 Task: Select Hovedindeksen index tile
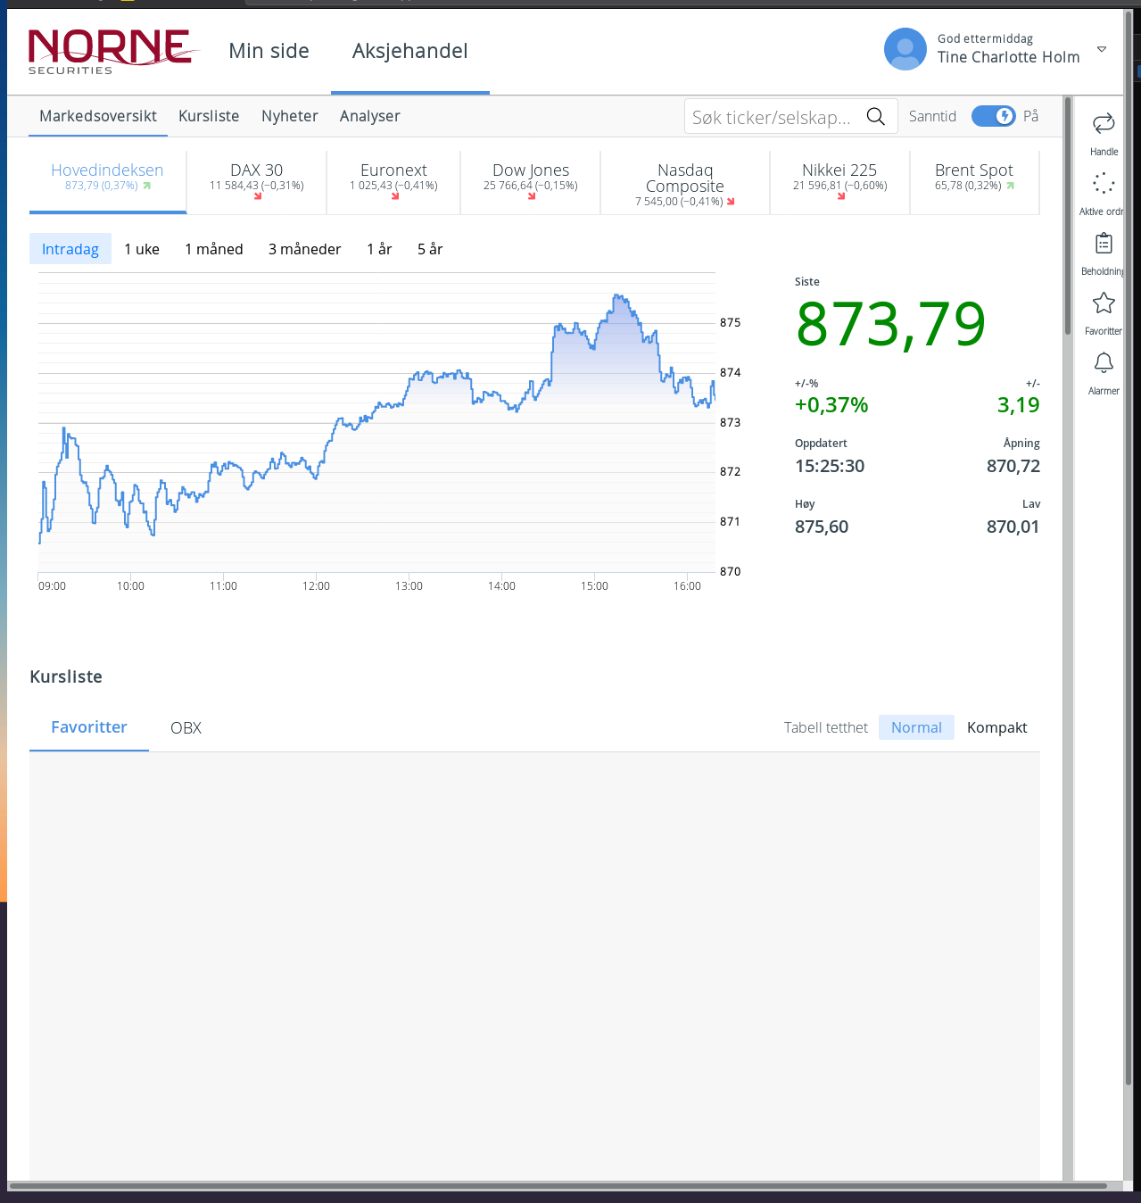click(108, 182)
